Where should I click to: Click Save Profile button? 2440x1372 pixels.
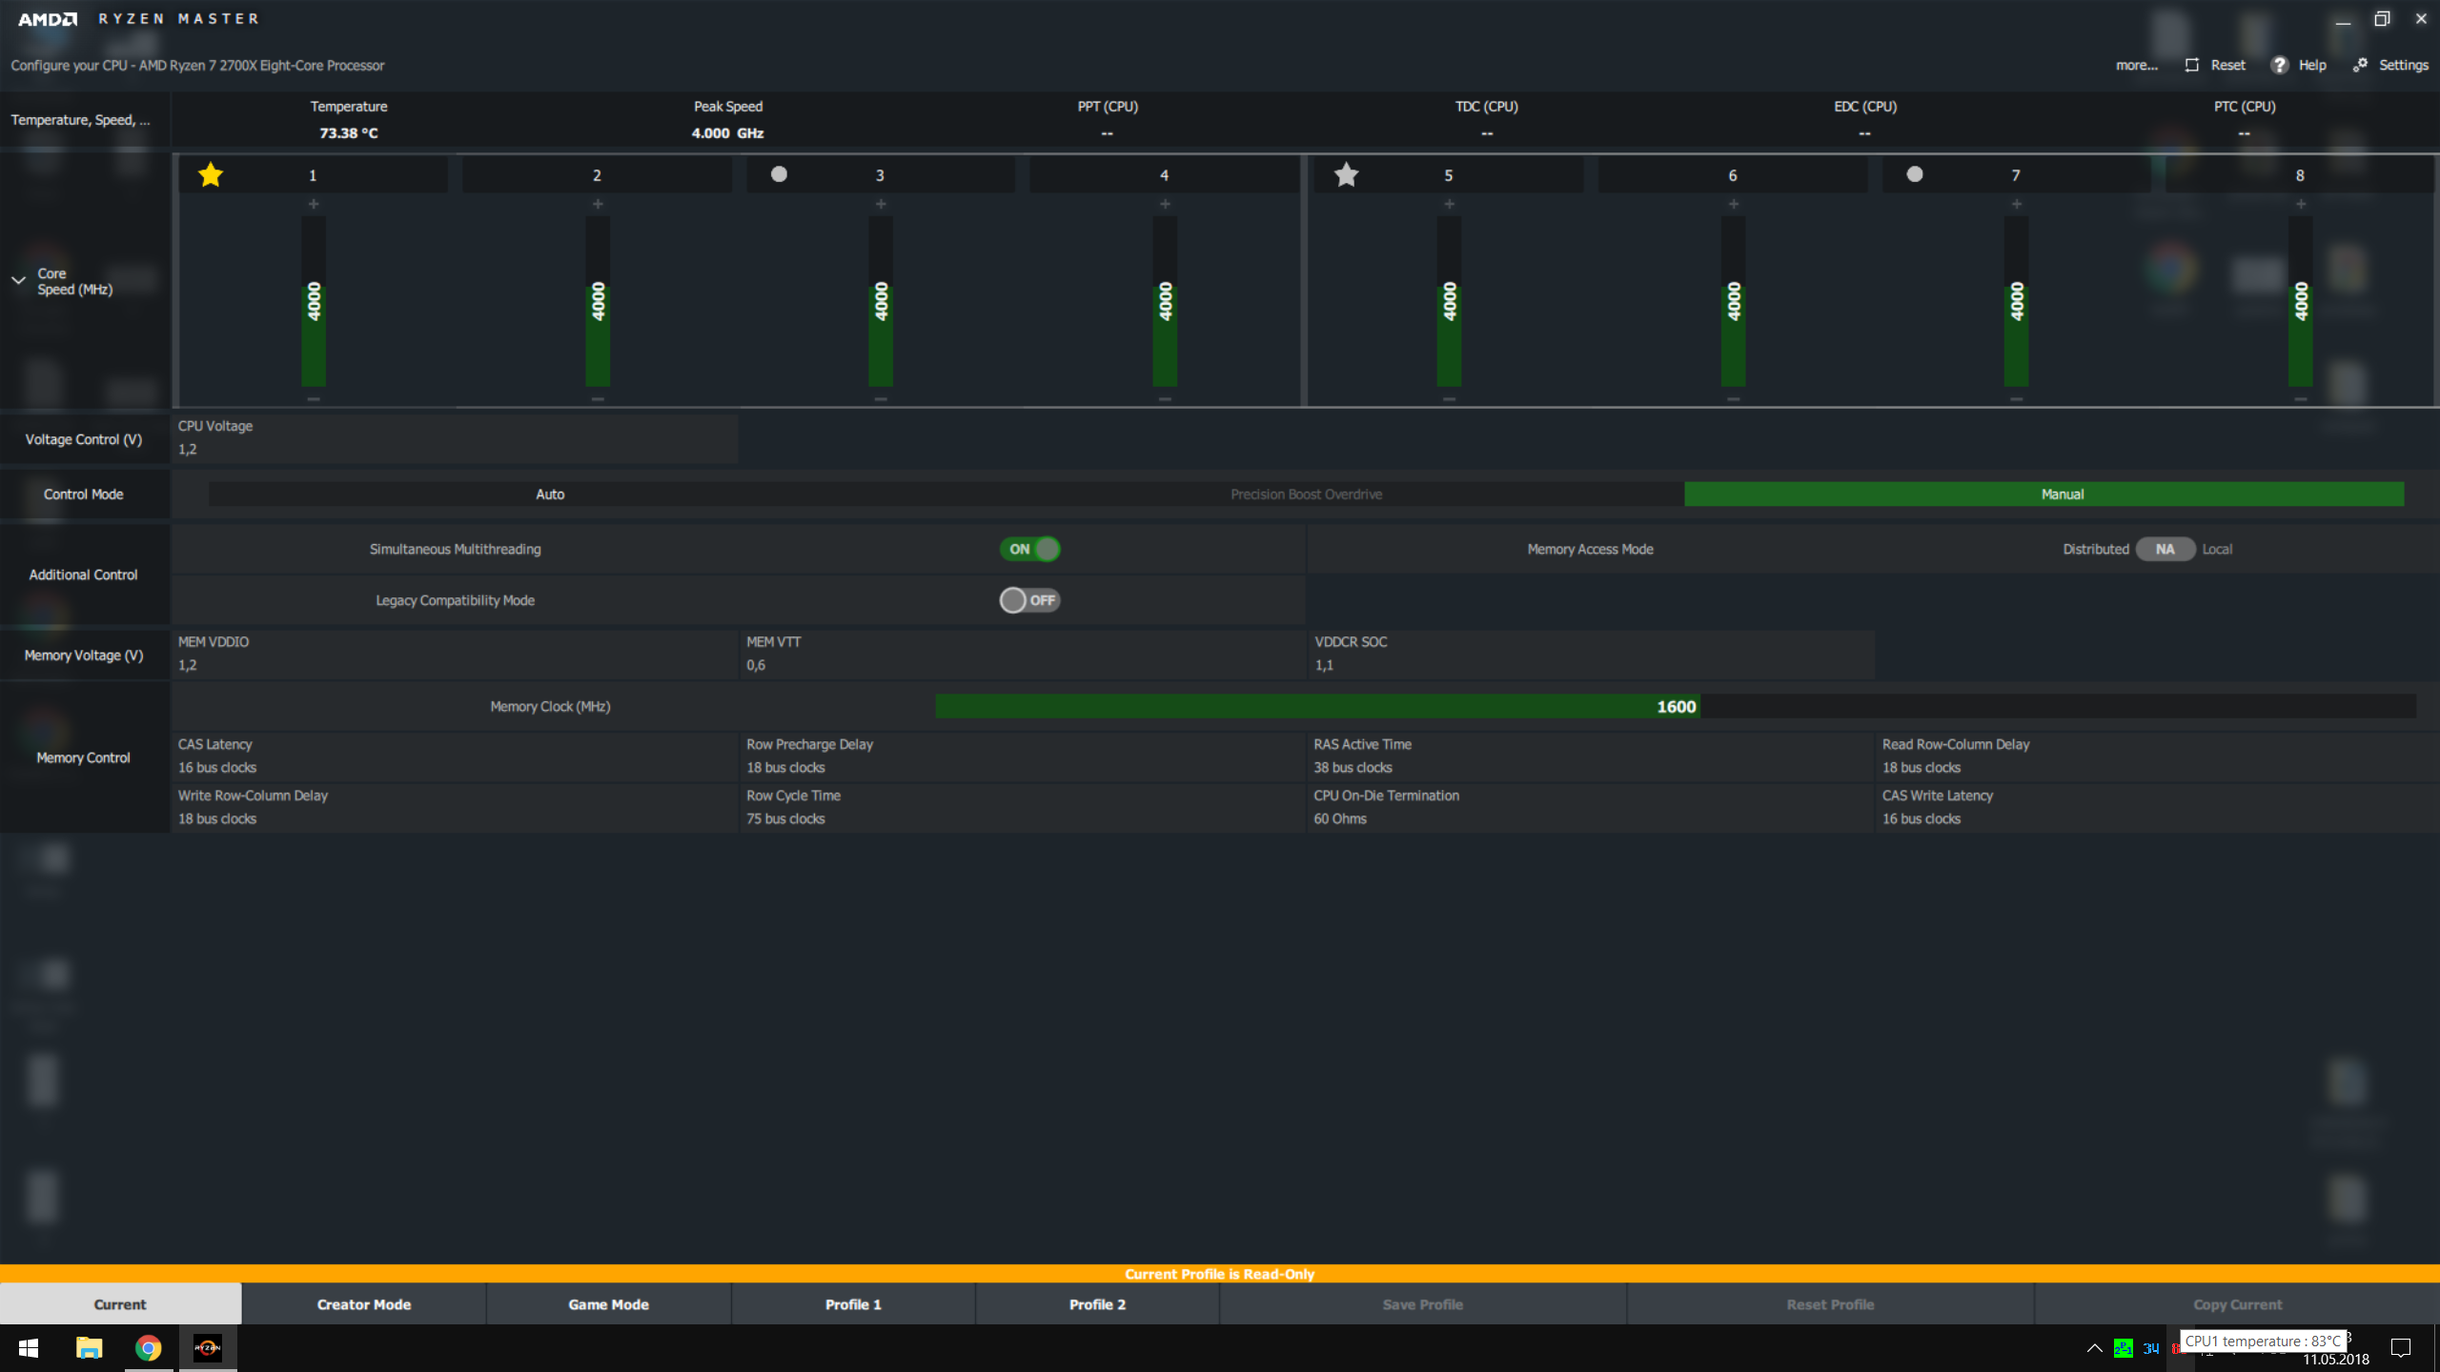[1422, 1304]
